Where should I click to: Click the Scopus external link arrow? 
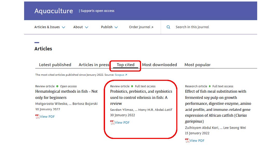[x=126, y=75]
